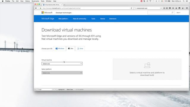Select the Mac OS tab
190x107 pixels.
pos(71,48)
